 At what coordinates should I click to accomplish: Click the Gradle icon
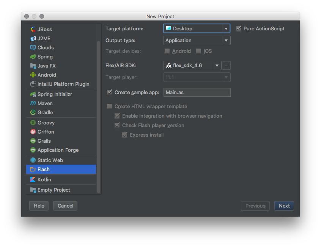coord(33,112)
